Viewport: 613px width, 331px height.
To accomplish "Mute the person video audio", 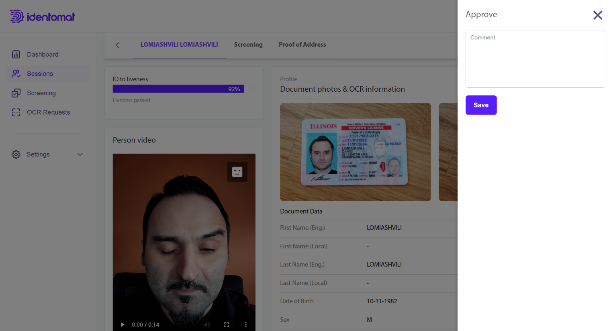I will click(x=207, y=325).
